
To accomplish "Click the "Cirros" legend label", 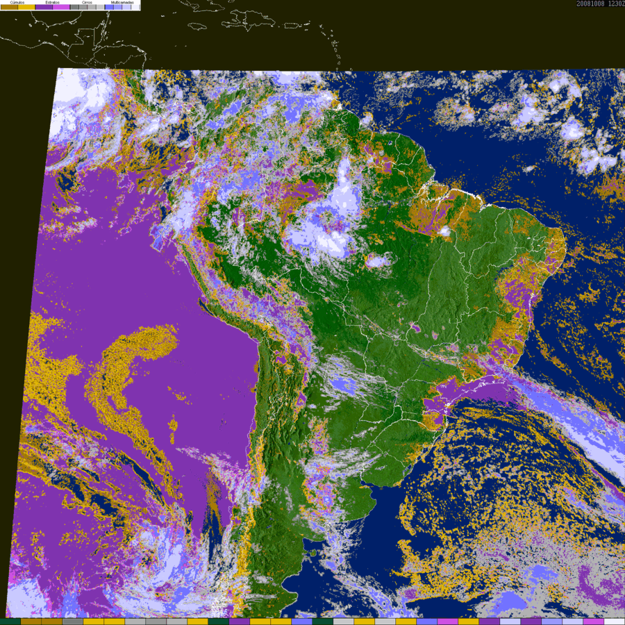I will (x=87, y=2).
